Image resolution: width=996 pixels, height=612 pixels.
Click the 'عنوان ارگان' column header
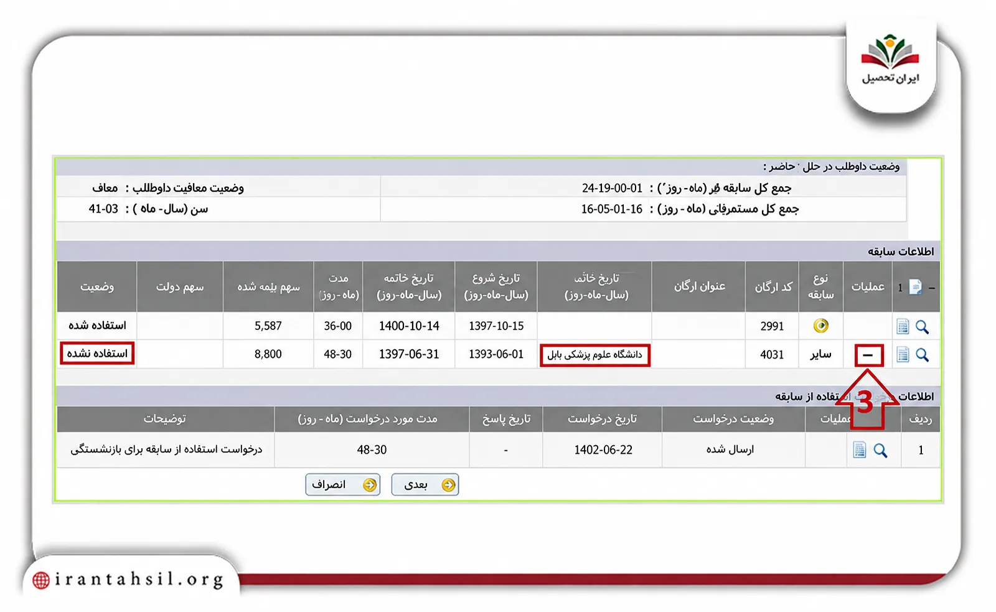pyautogui.click(x=699, y=286)
